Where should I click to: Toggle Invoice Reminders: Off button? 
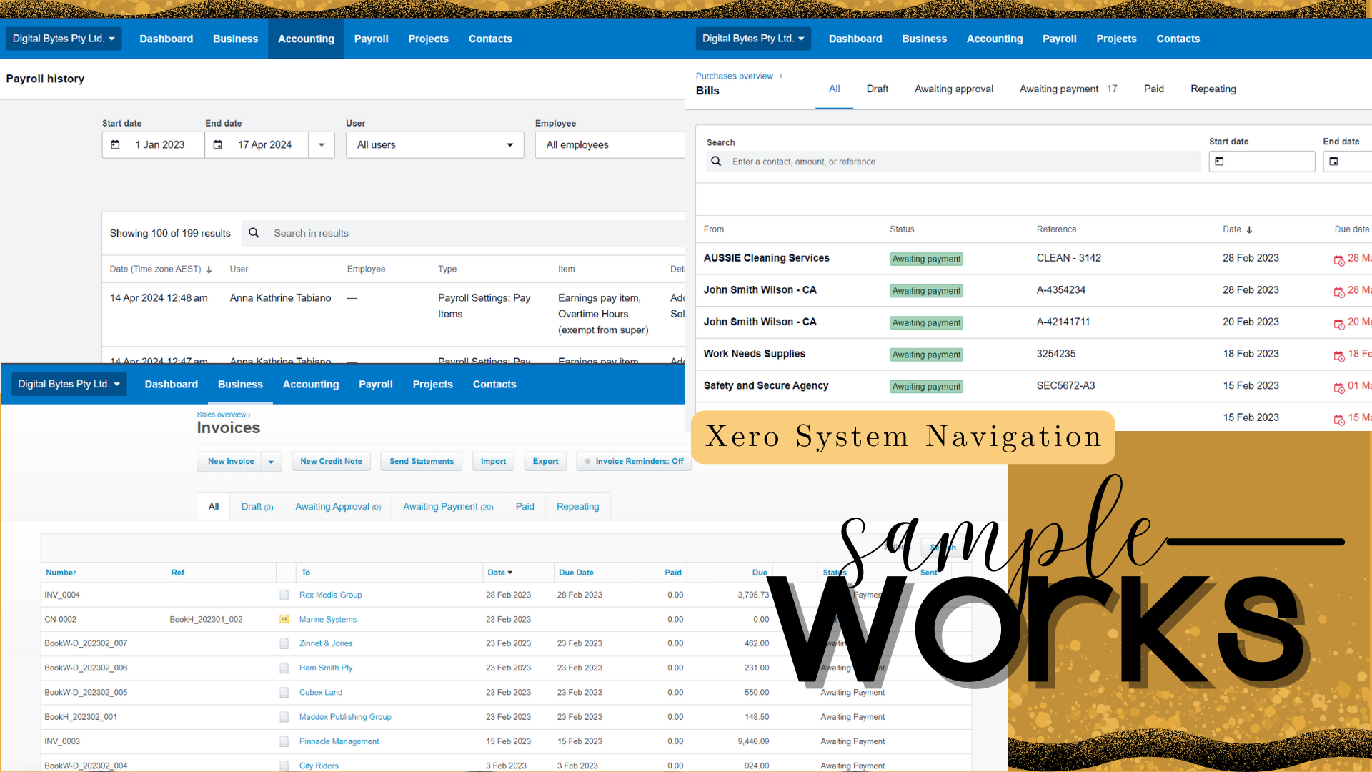coord(634,462)
